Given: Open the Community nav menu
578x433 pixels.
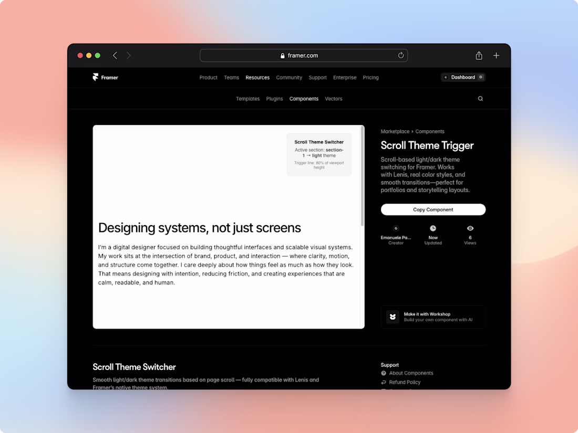Looking at the screenshot, I should (x=289, y=77).
